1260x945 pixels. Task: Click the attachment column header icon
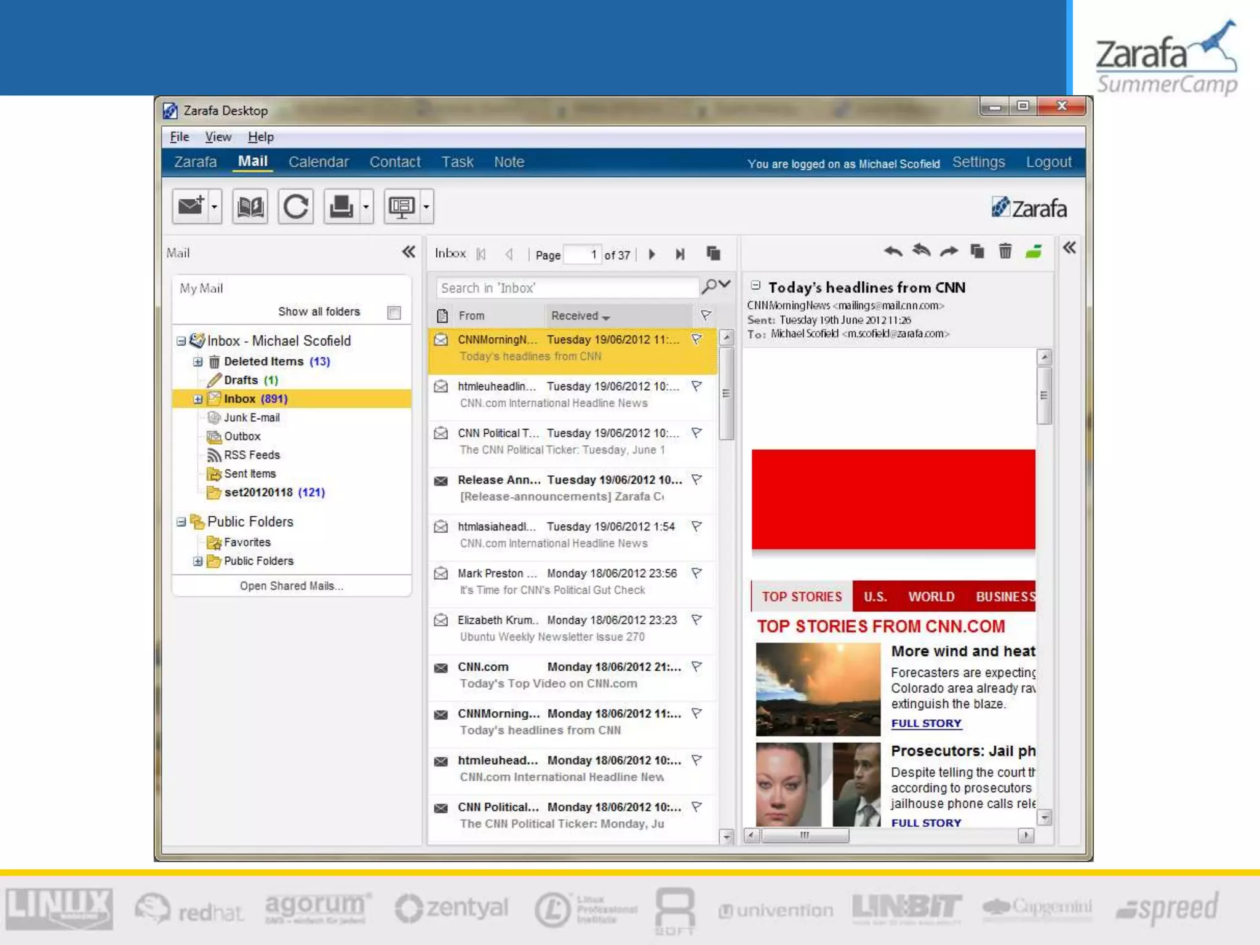point(442,316)
